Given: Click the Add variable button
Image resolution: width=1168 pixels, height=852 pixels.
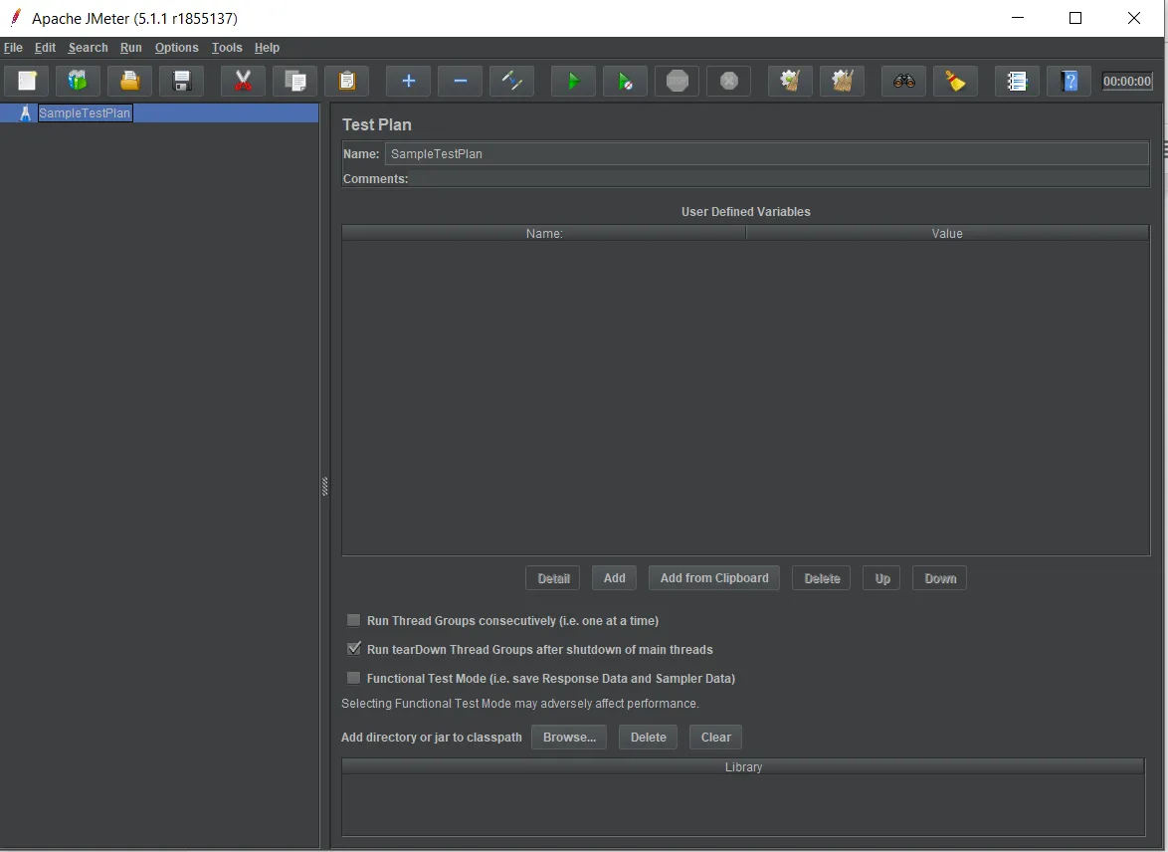Looking at the screenshot, I should pos(615,578).
